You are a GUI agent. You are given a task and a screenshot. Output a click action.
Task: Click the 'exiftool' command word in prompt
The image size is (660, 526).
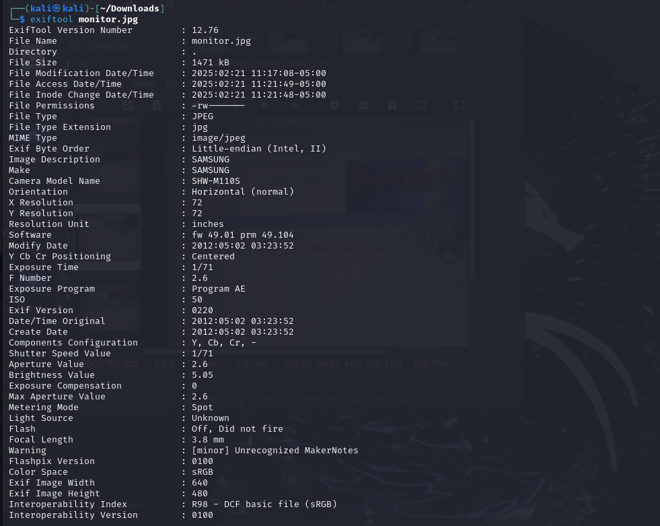click(x=51, y=20)
